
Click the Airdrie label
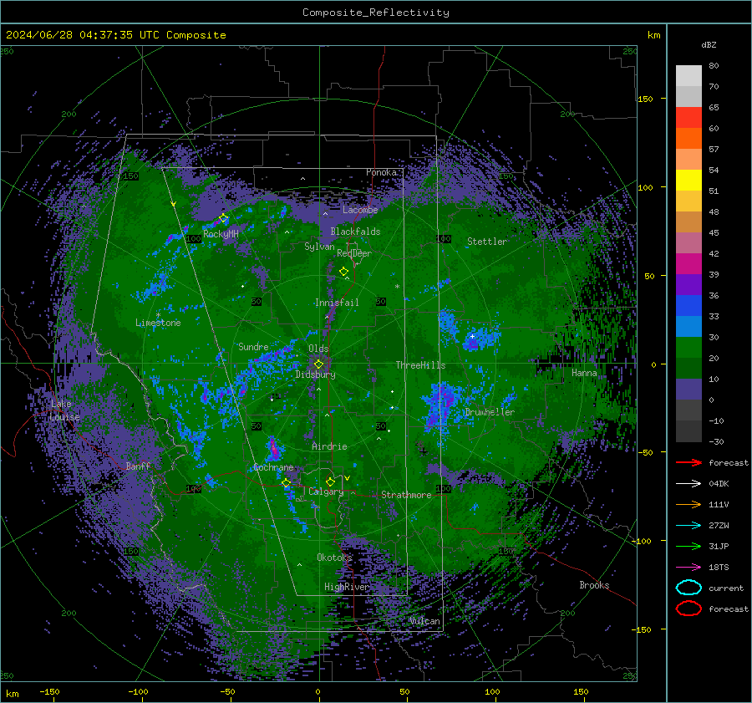(329, 446)
